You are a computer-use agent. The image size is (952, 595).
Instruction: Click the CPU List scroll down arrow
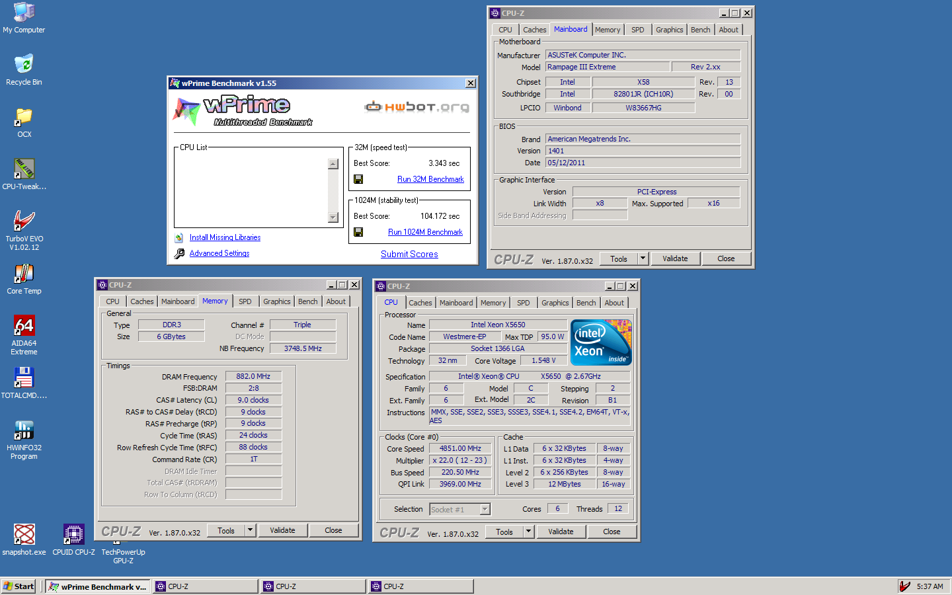tap(333, 218)
